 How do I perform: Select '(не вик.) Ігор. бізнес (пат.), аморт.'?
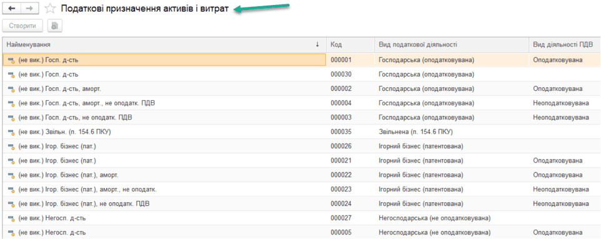click(x=68, y=176)
